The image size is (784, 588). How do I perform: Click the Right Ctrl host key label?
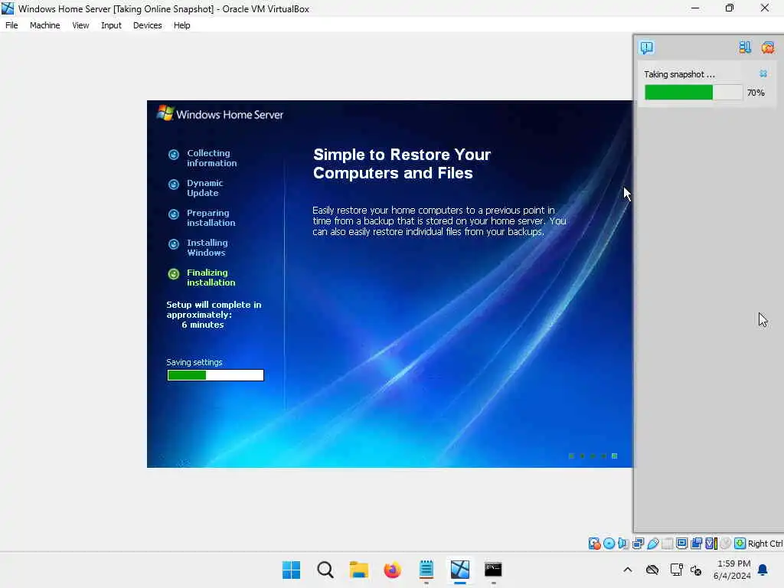tap(766, 544)
